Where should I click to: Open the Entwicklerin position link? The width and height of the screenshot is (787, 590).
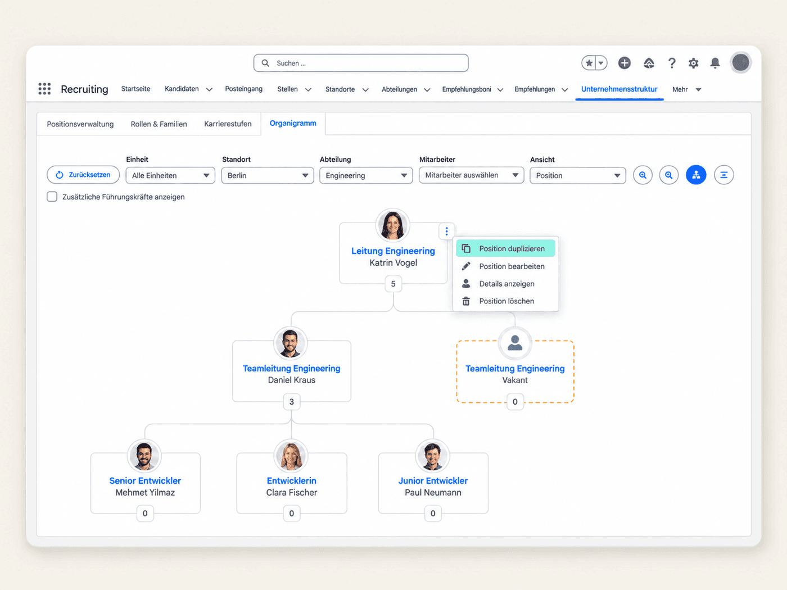coord(291,480)
